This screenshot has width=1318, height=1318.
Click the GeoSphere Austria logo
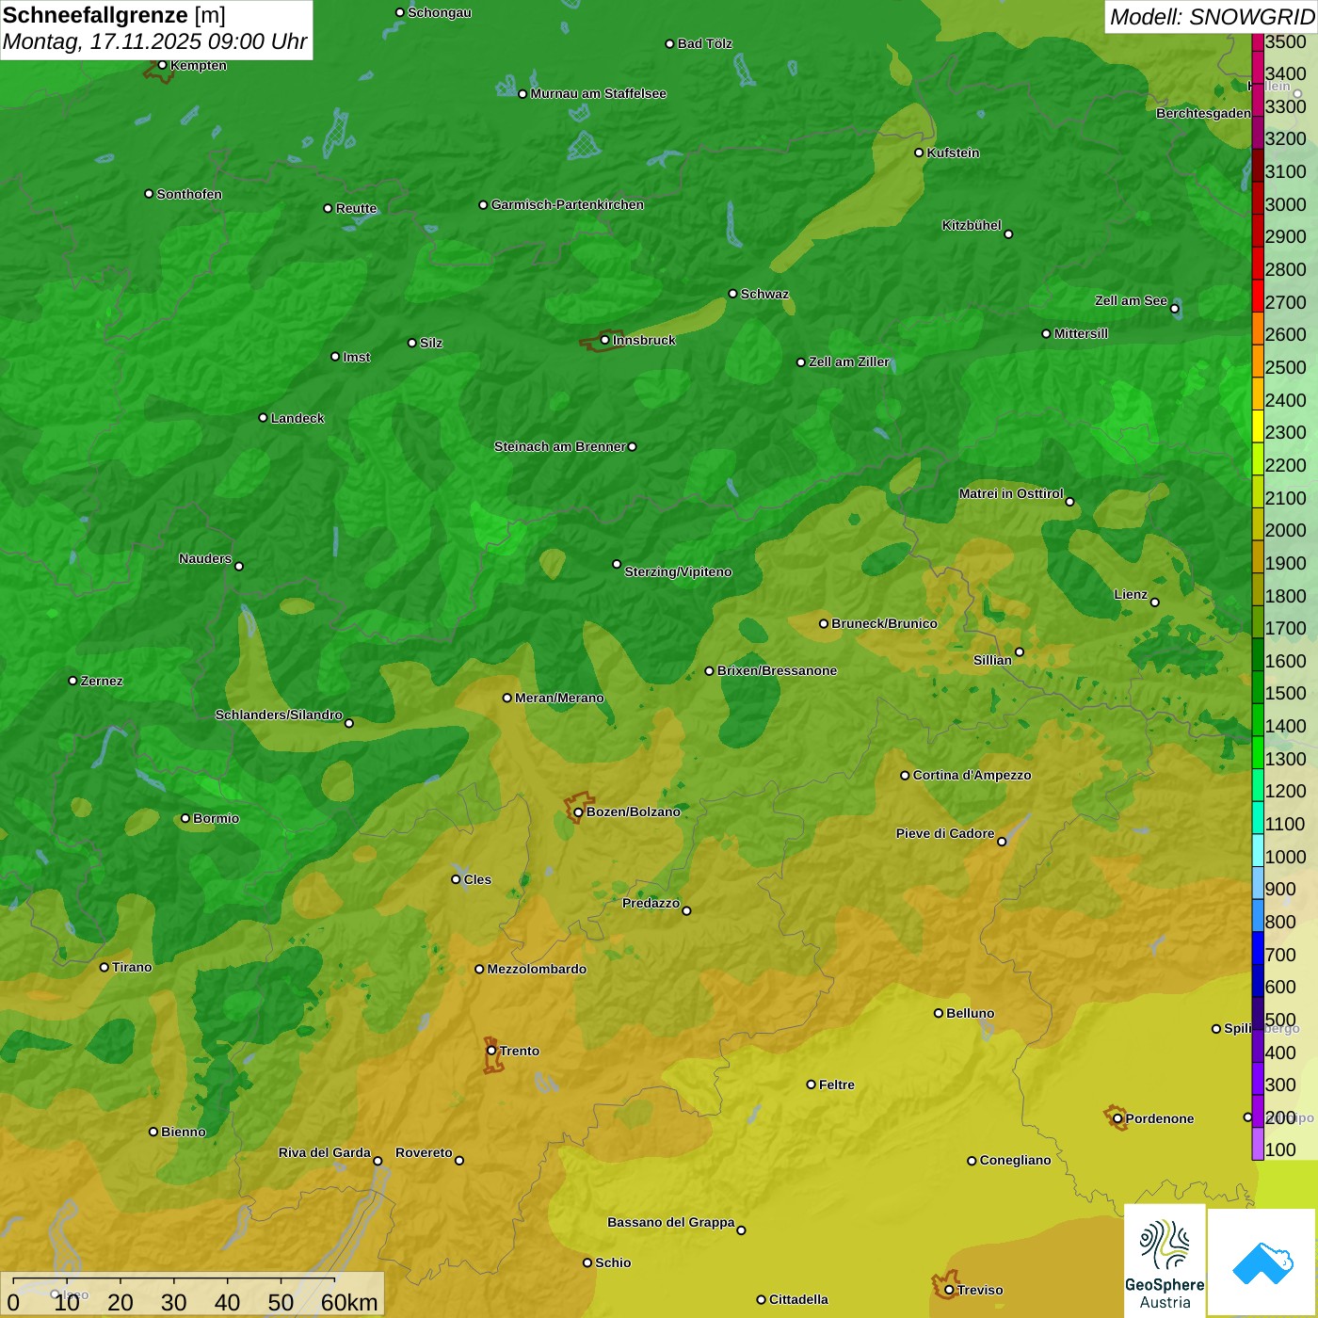1165,1261
